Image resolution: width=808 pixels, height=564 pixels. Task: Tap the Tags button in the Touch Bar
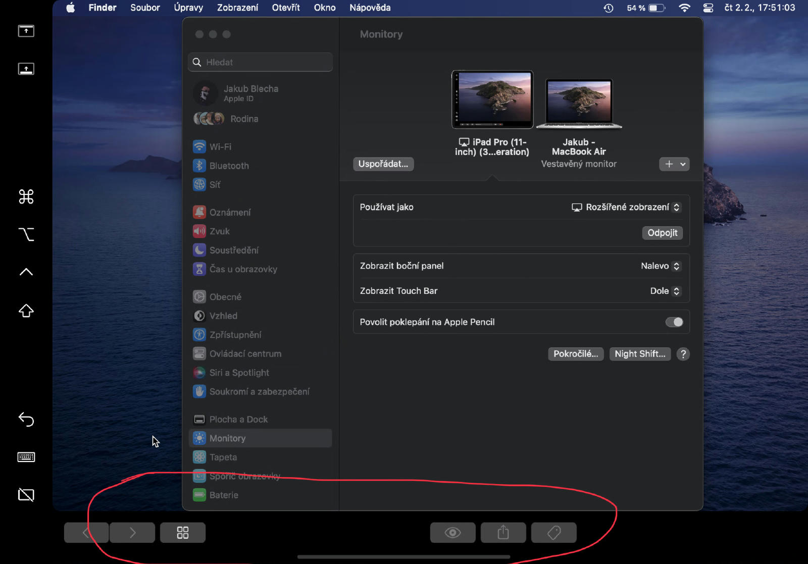click(554, 533)
